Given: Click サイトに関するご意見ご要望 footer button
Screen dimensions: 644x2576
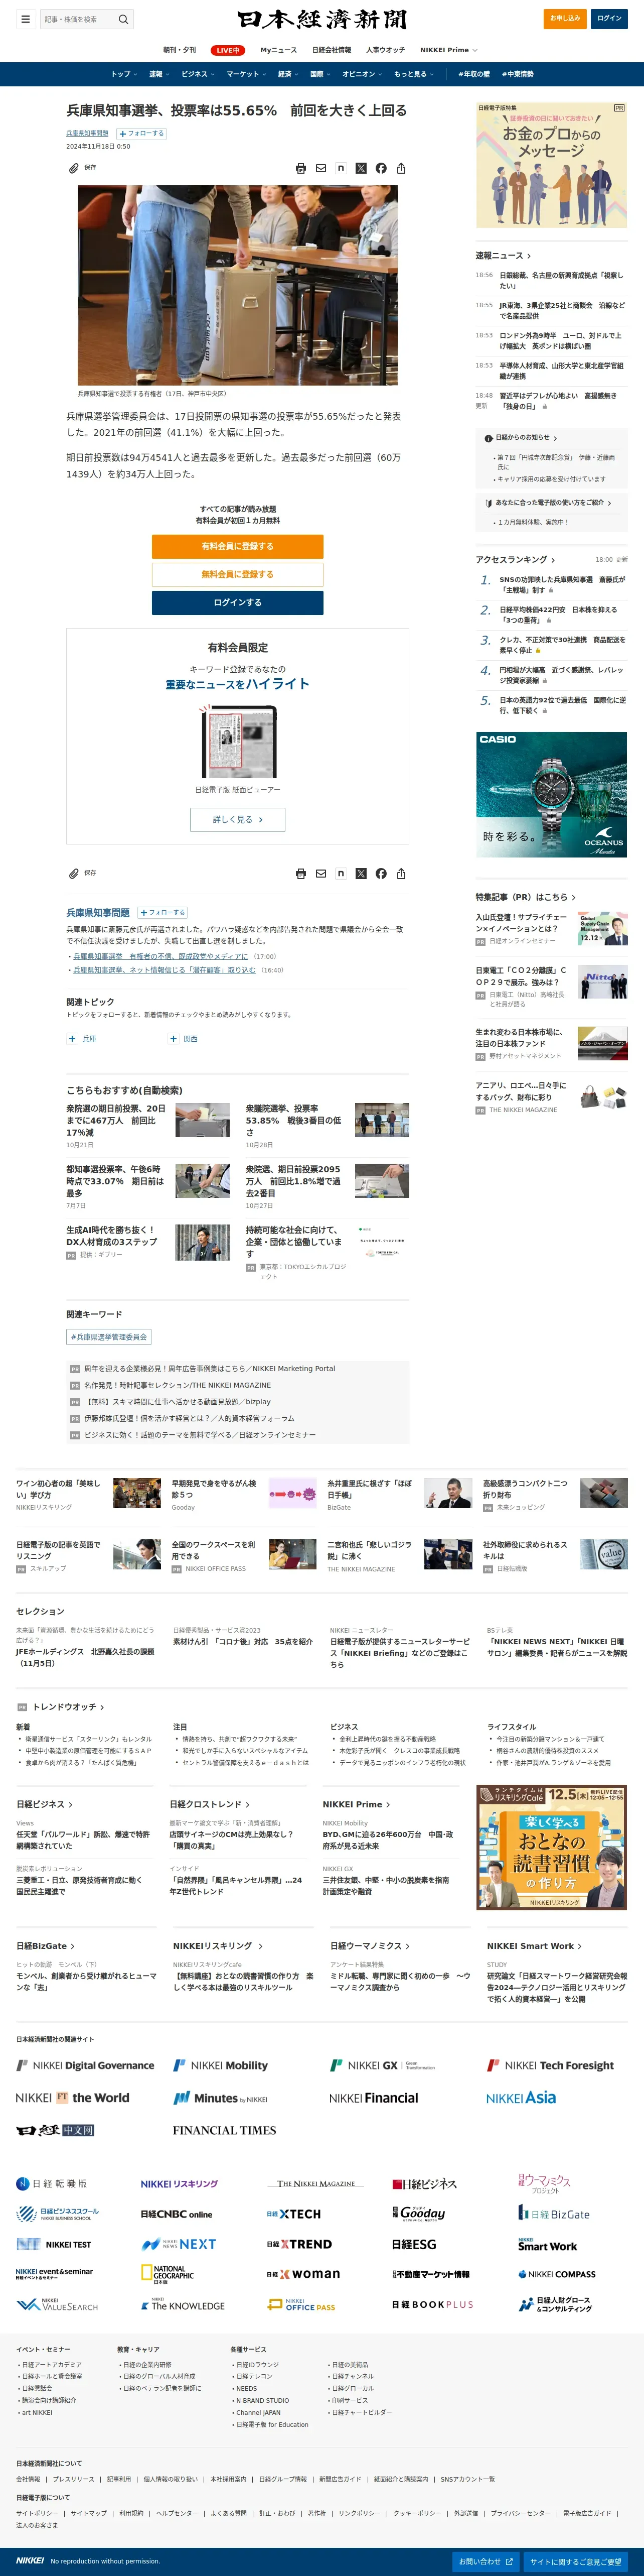Looking at the screenshot, I should coord(576,2561).
